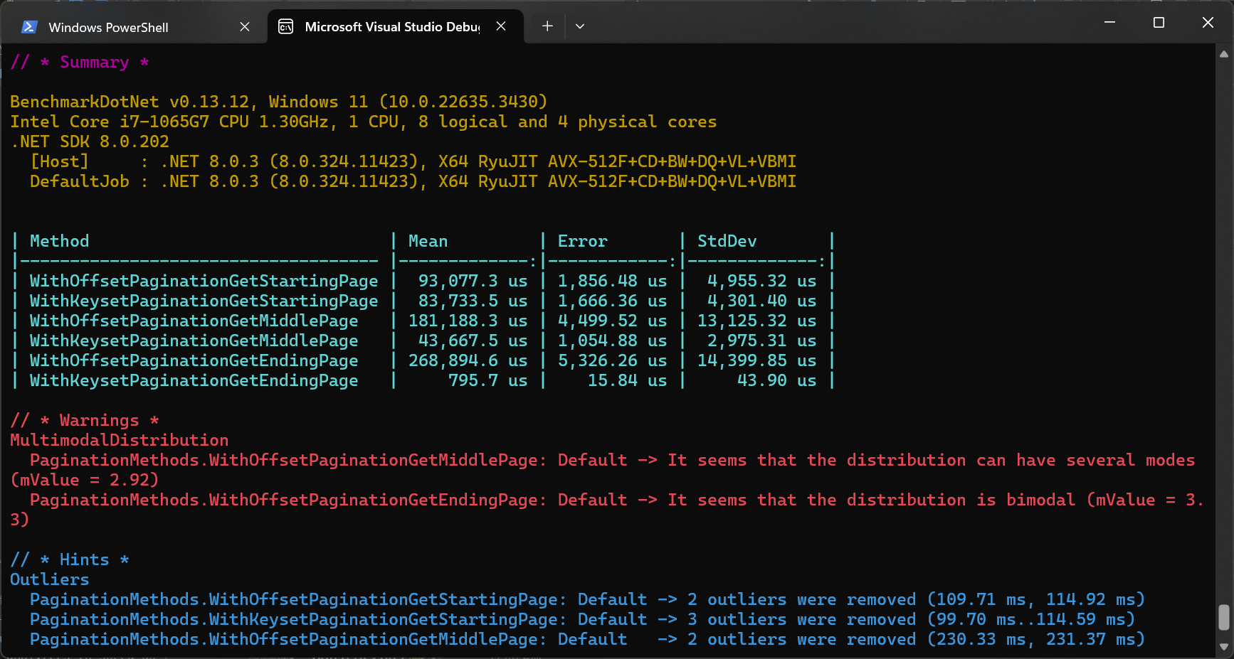Click outlier range '(230.33 ms, 231.37 ms)'

pyautogui.click(x=1036, y=640)
